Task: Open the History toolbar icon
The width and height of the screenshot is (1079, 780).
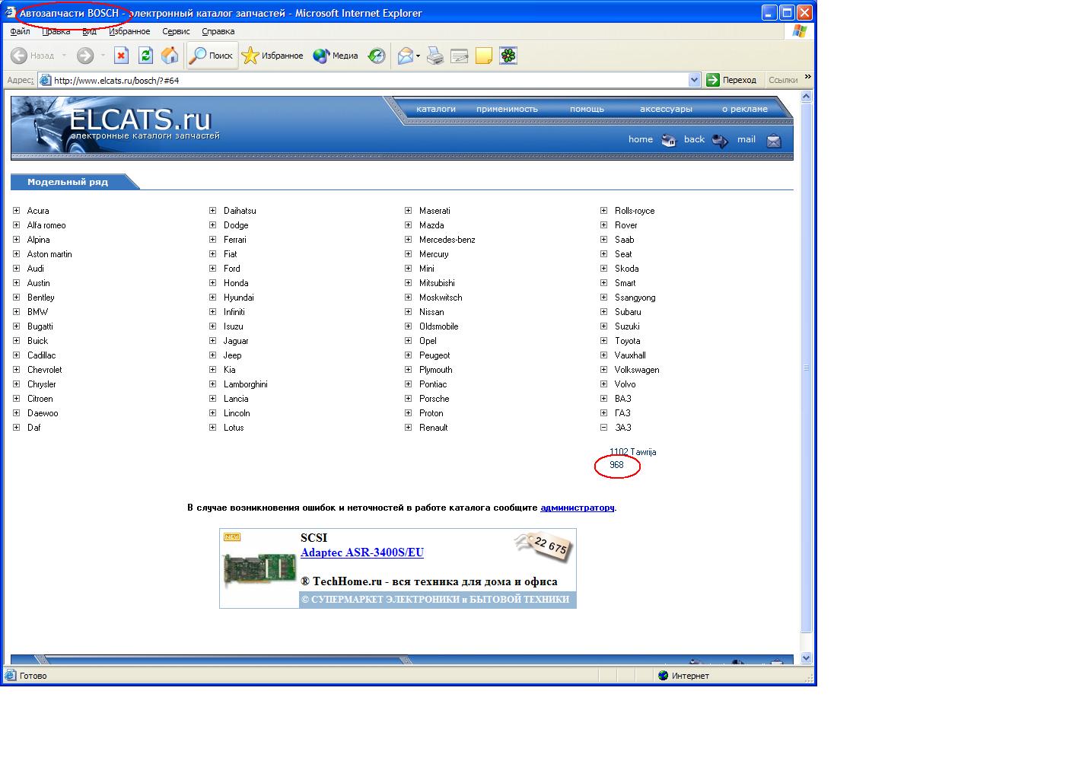Action: point(377,56)
